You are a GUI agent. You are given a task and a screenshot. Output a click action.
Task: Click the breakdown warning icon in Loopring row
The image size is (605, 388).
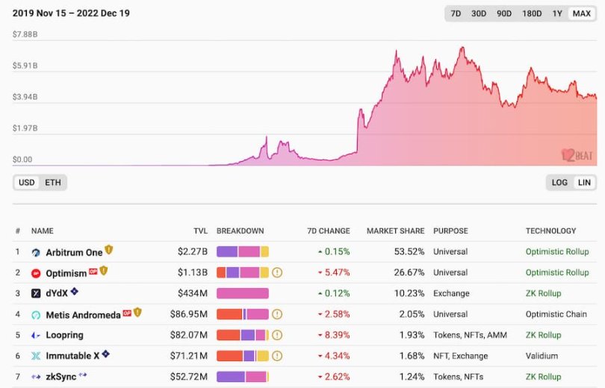277,335
